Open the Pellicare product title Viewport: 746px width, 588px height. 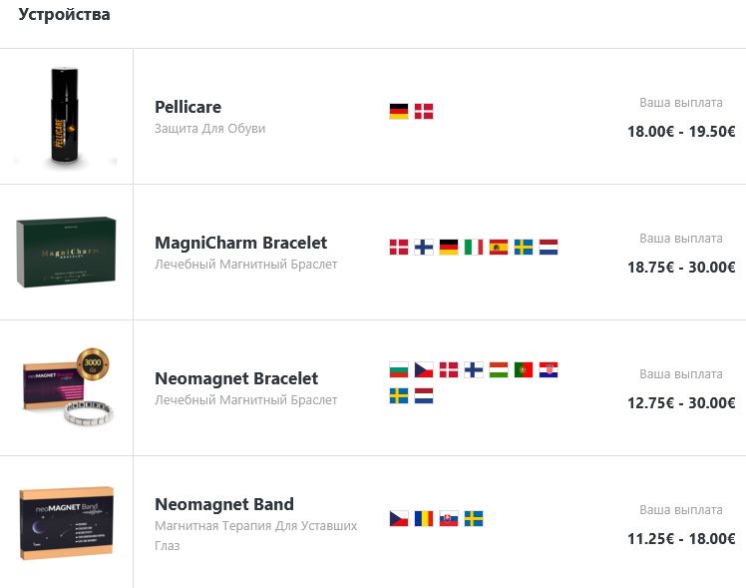pyautogui.click(x=187, y=107)
